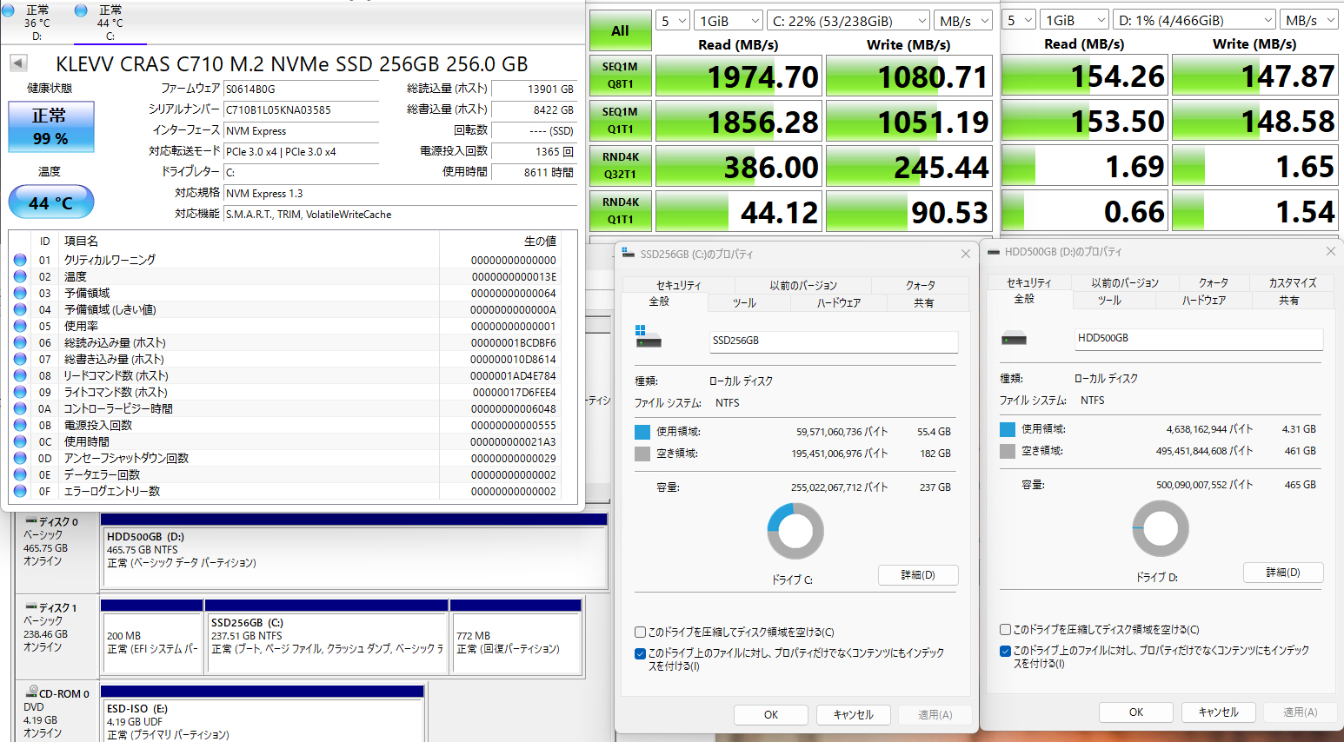This screenshot has width=1344, height=742.
Task: Click the HDD500GB drive icon in properties
Action: click(x=1014, y=338)
